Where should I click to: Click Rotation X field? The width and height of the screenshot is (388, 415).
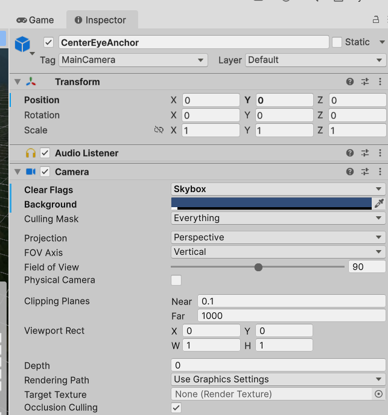tap(211, 115)
